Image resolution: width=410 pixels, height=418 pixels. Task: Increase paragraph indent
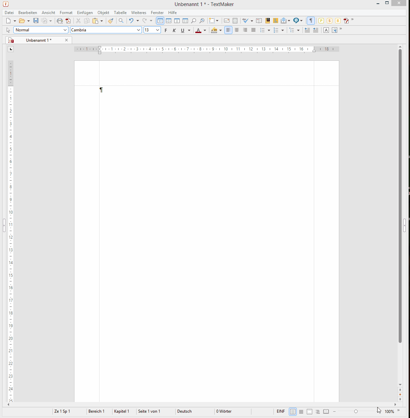(316, 30)
